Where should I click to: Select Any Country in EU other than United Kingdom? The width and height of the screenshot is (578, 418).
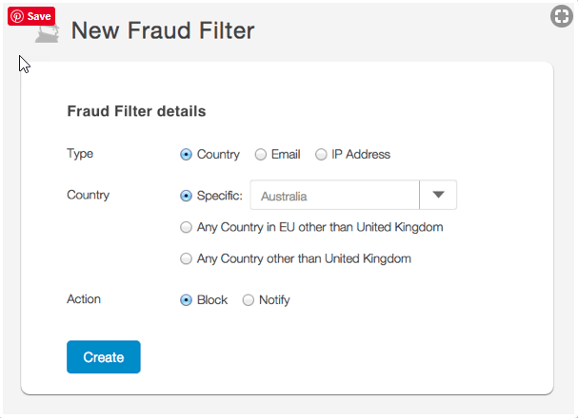click(x=187, y=228)
